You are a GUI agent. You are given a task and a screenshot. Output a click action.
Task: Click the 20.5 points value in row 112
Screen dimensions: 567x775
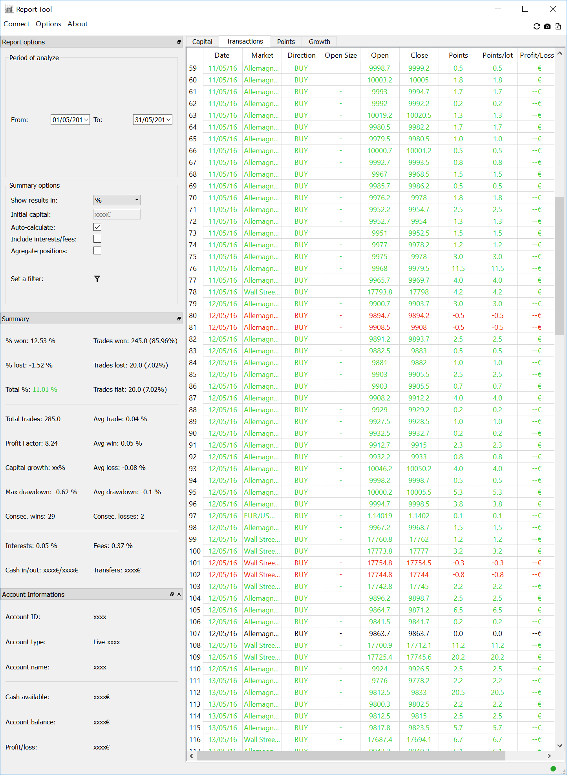[x=458, y=692]
